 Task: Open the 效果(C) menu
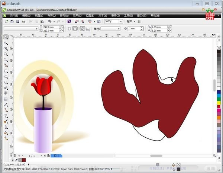point(77,16)
